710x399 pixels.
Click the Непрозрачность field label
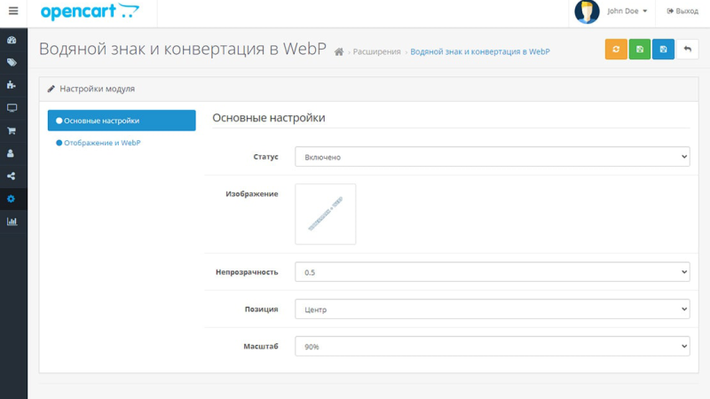pos(247,272)
